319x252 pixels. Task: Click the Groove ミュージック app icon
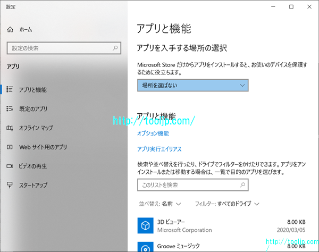coord(146,247)
